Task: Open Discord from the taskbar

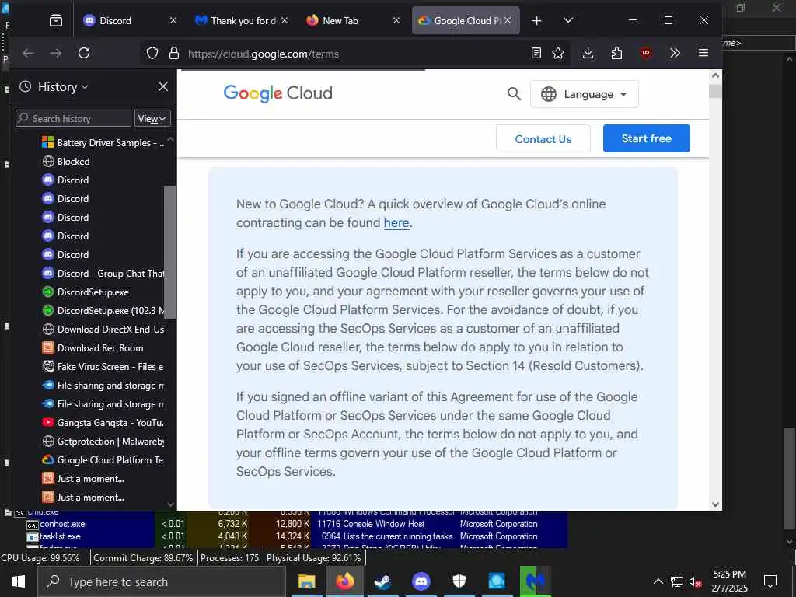Action: tap(421, 581)
